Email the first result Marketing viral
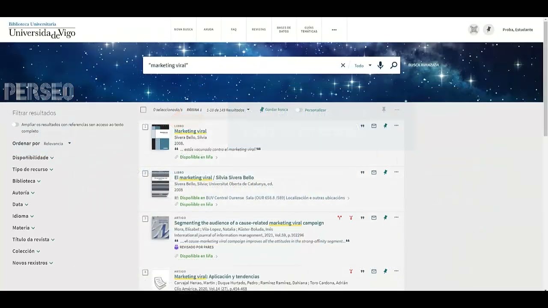Image resolution: width=548 pixels, height=308 pixels. point(374,126)
